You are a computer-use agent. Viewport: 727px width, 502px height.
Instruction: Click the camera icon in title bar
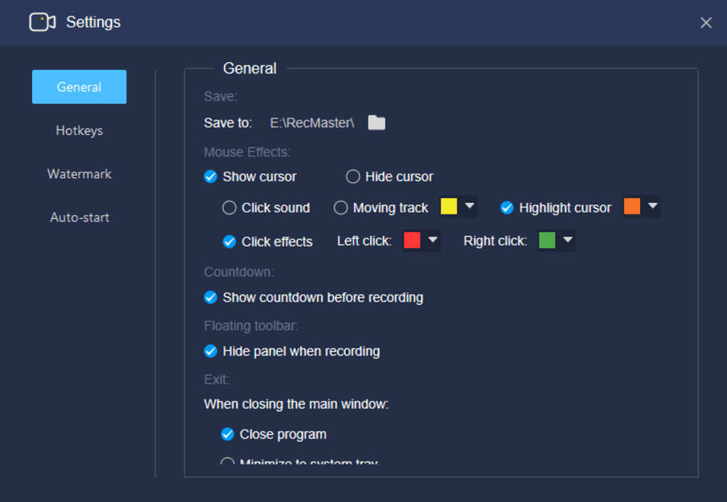[x=42, y=22]
